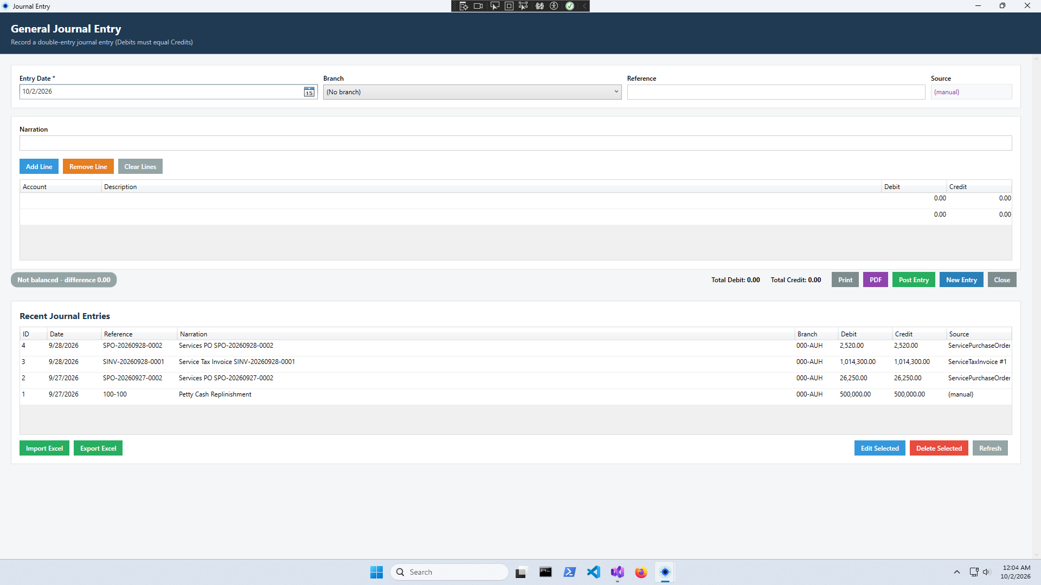Open Firefox from the taskbar
Viewport: 1041px width, 585px height.
pos(641,572)
